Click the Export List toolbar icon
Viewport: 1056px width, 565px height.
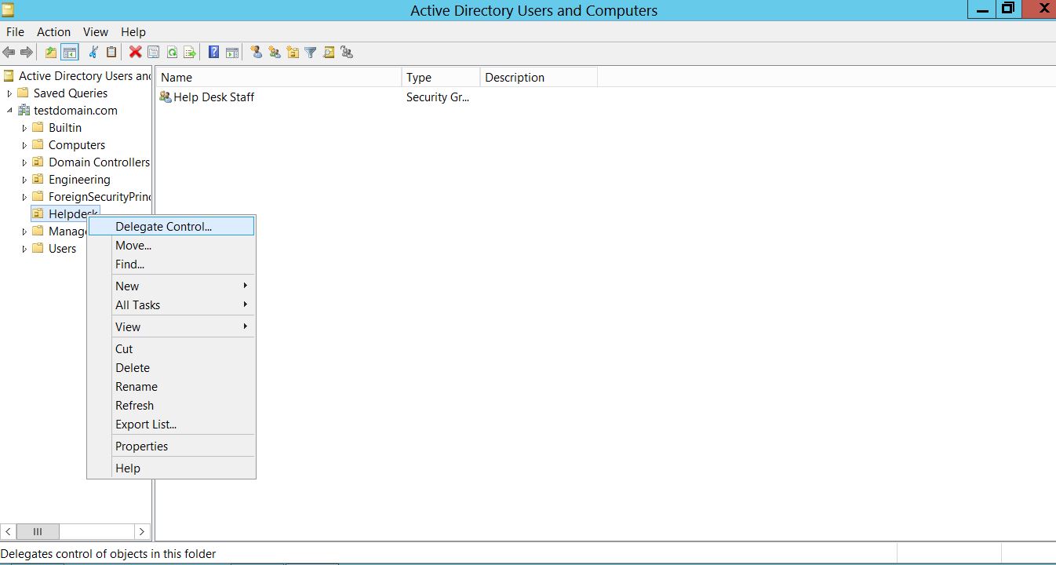[190, 53]
